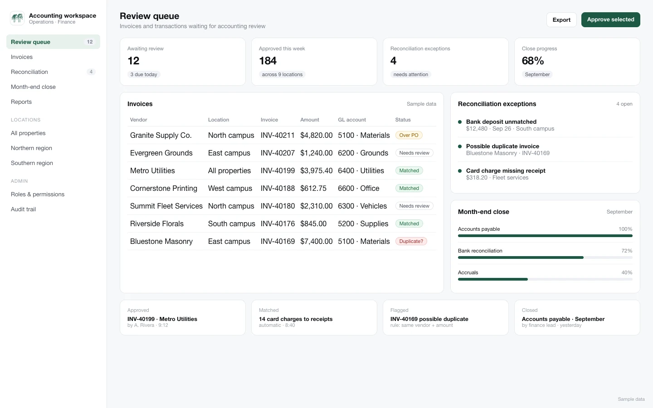
Task: Click the Accruals progress bar
Action: pos(545,279)
